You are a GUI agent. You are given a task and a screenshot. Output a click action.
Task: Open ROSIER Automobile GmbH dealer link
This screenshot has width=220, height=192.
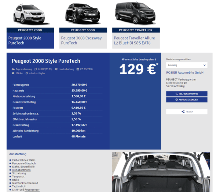click(185, 73)
